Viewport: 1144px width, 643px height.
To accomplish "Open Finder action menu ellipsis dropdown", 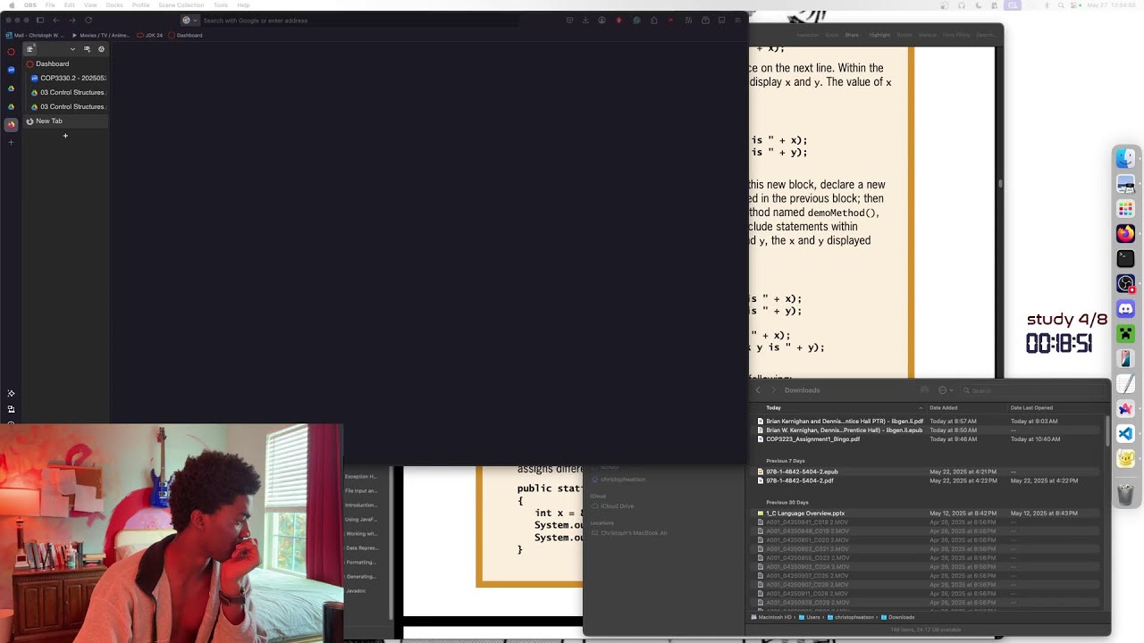I will (945, 390).
